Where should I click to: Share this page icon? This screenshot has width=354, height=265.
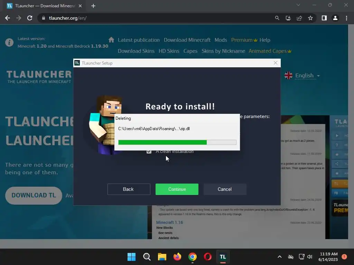coord(299,18)
